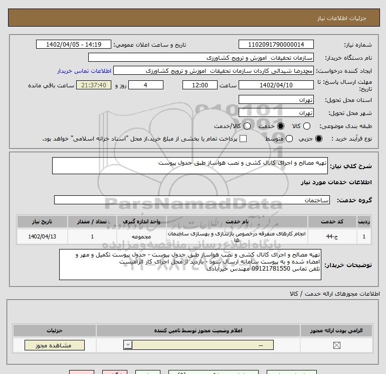Viewport: 386px width, 374px height.
Task: Click the delivery city field تهران
Action: [x=276, y=112]
